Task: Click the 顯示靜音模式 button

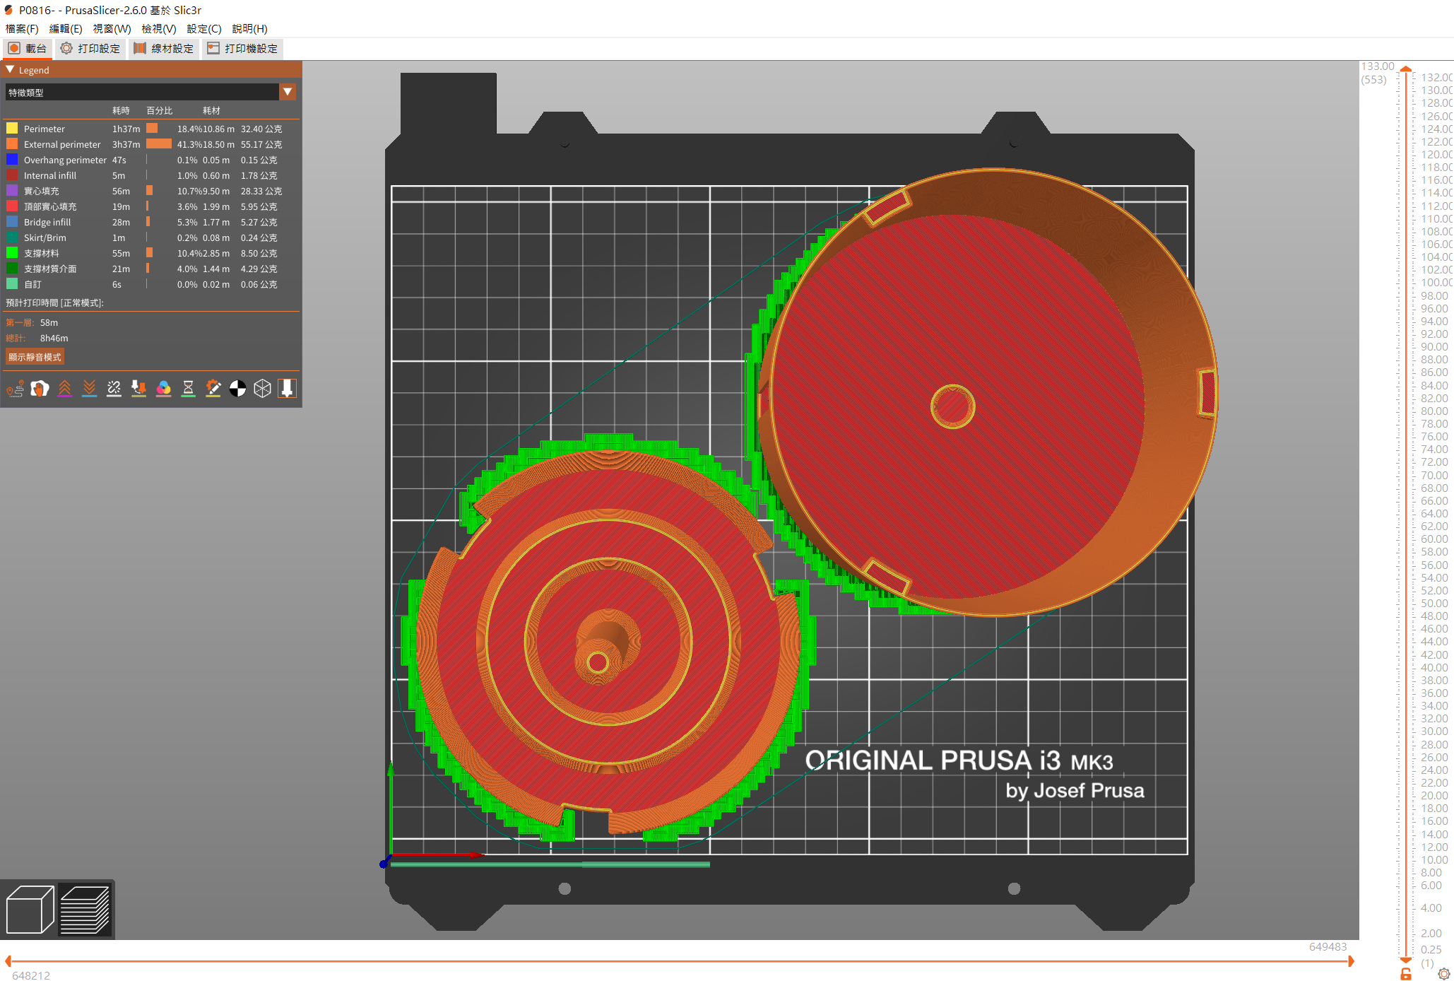Action: (x=35, y=357)
